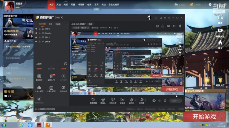
Task: Add a 多媒体 media source
Action: pos(123,101)
